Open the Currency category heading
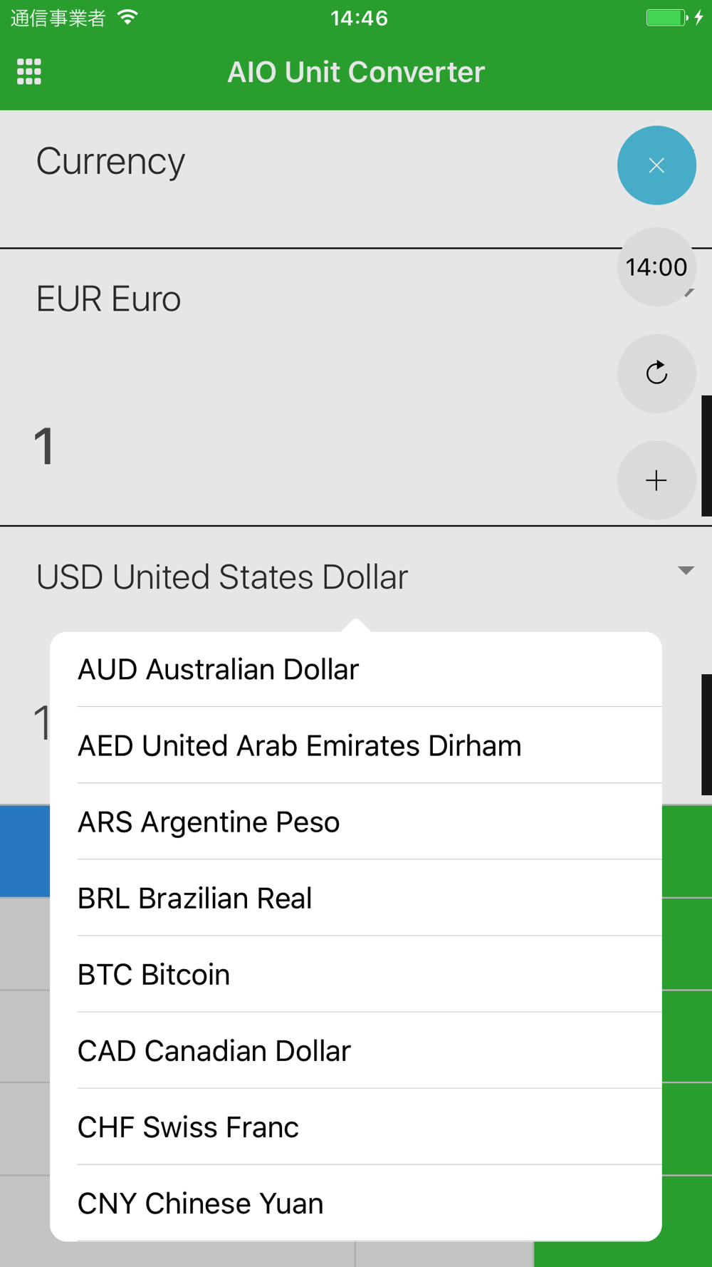This screenshot has height=1267, width=712. pyautogui.click(x=110, y=161)
